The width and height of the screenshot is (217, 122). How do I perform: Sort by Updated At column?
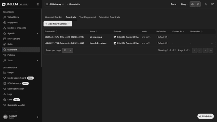[196, 32]
